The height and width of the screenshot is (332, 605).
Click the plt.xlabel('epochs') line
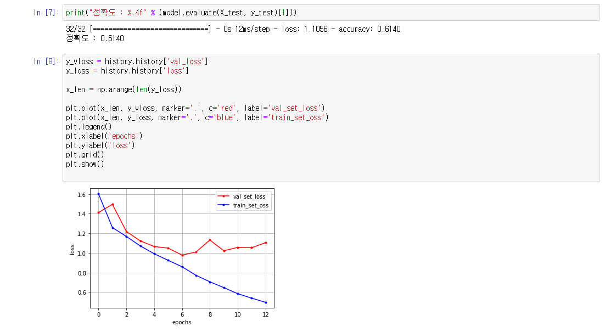pos(104,136)
